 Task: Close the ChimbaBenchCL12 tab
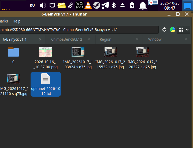[x=89, y=39]
